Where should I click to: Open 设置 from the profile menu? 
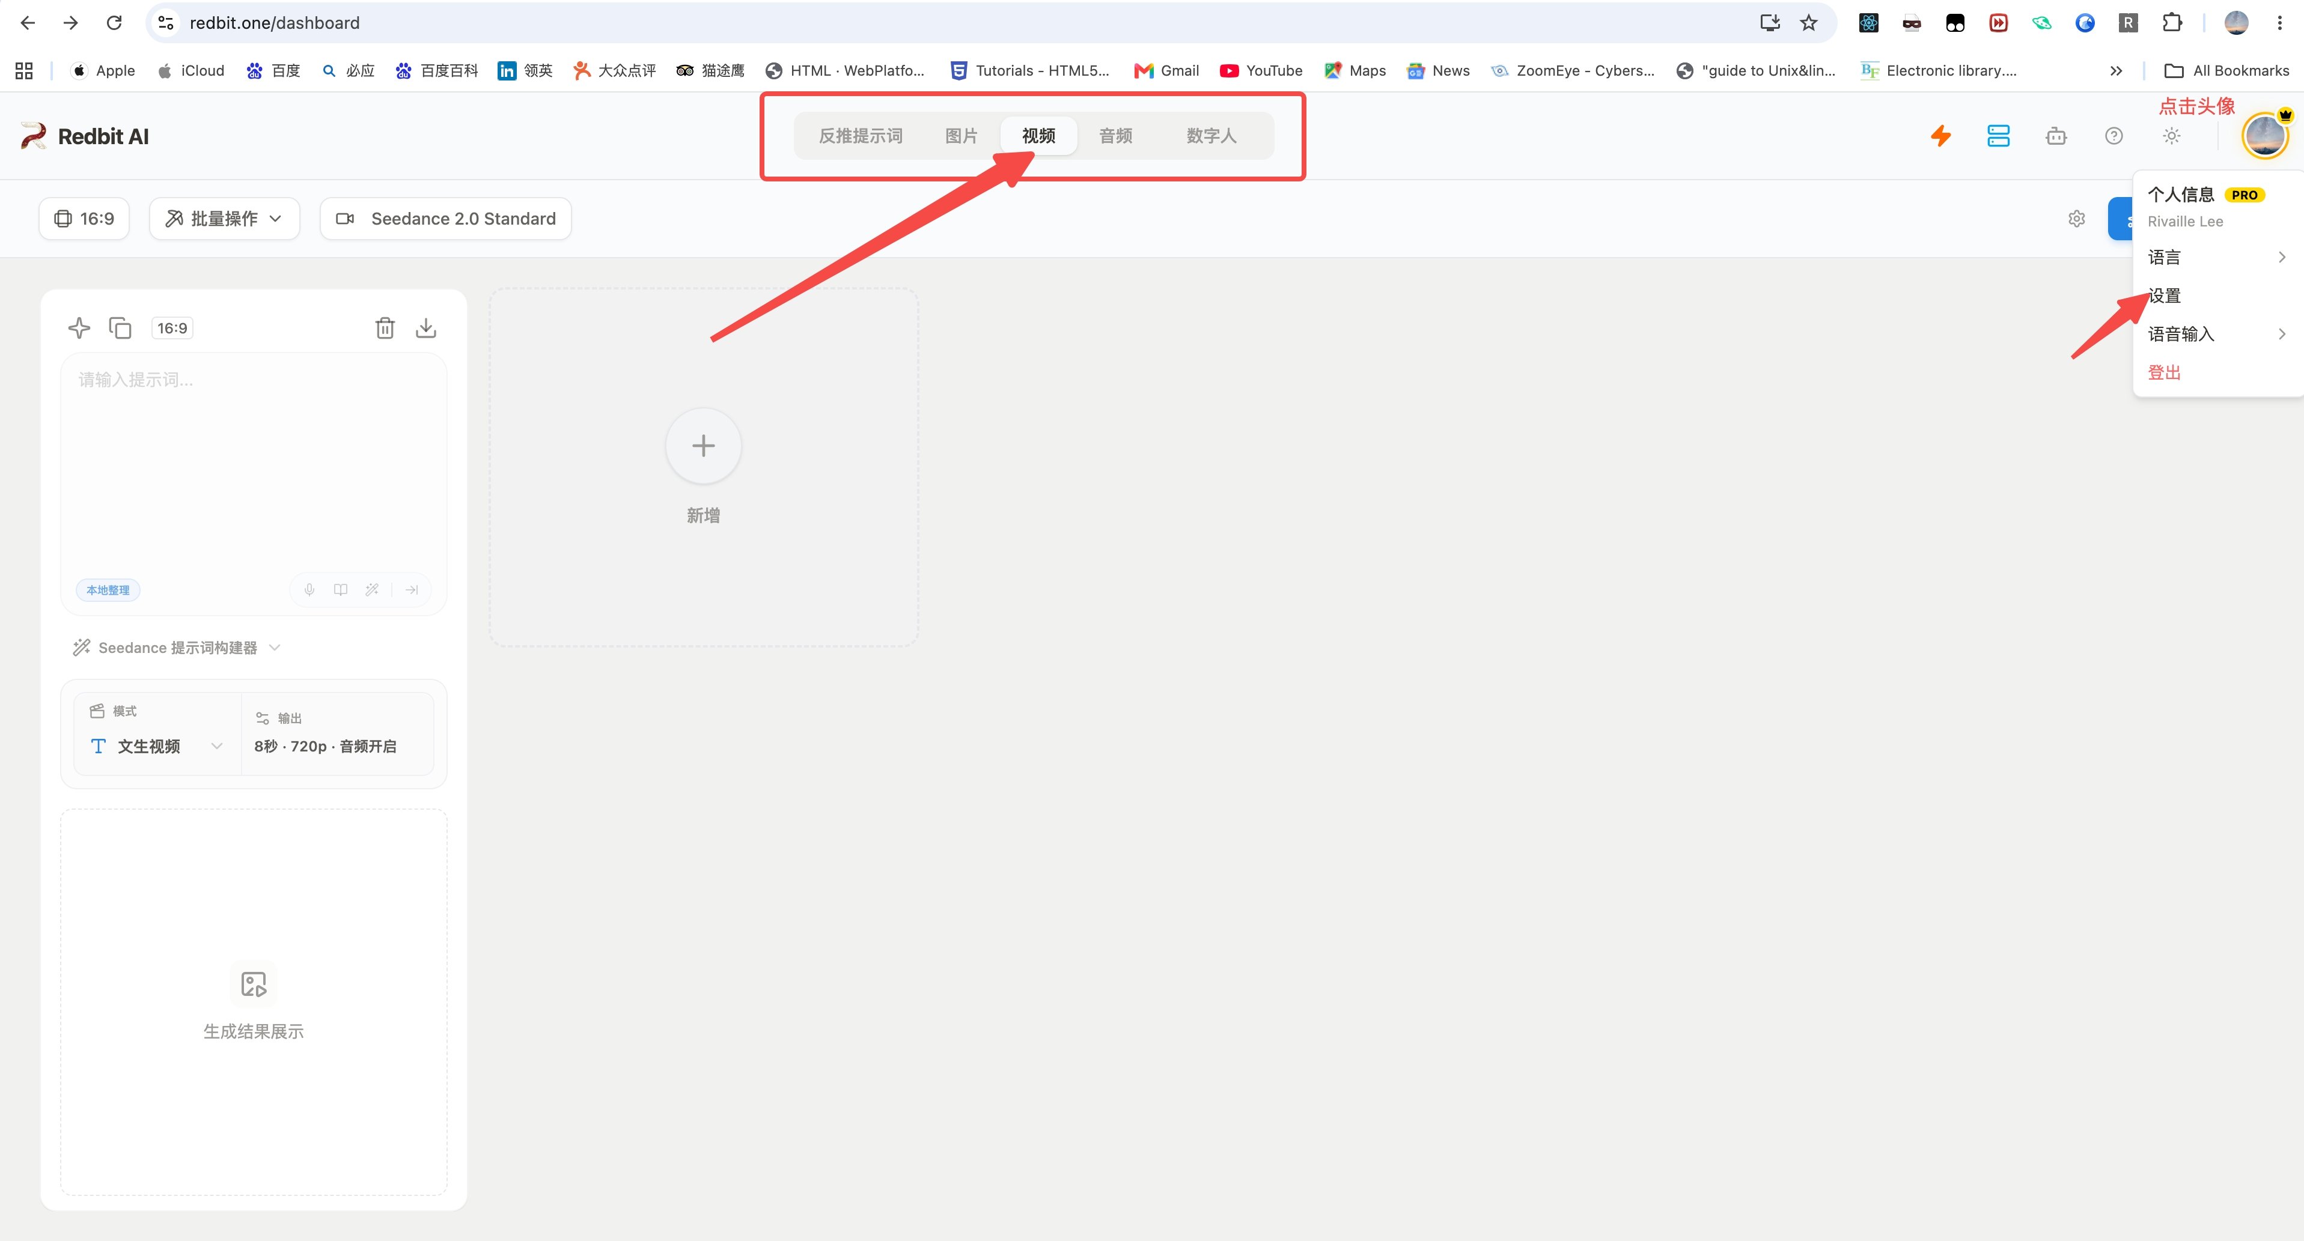coord(2218,296)
